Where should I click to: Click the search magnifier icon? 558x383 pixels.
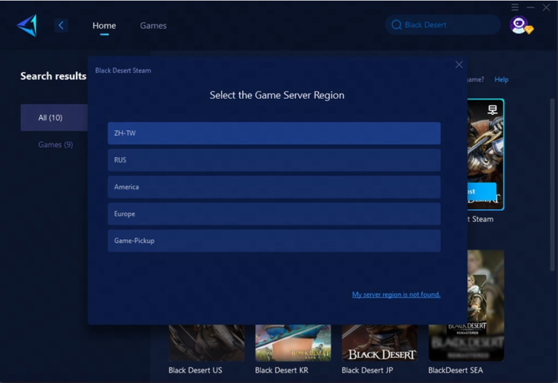[396, 25]
